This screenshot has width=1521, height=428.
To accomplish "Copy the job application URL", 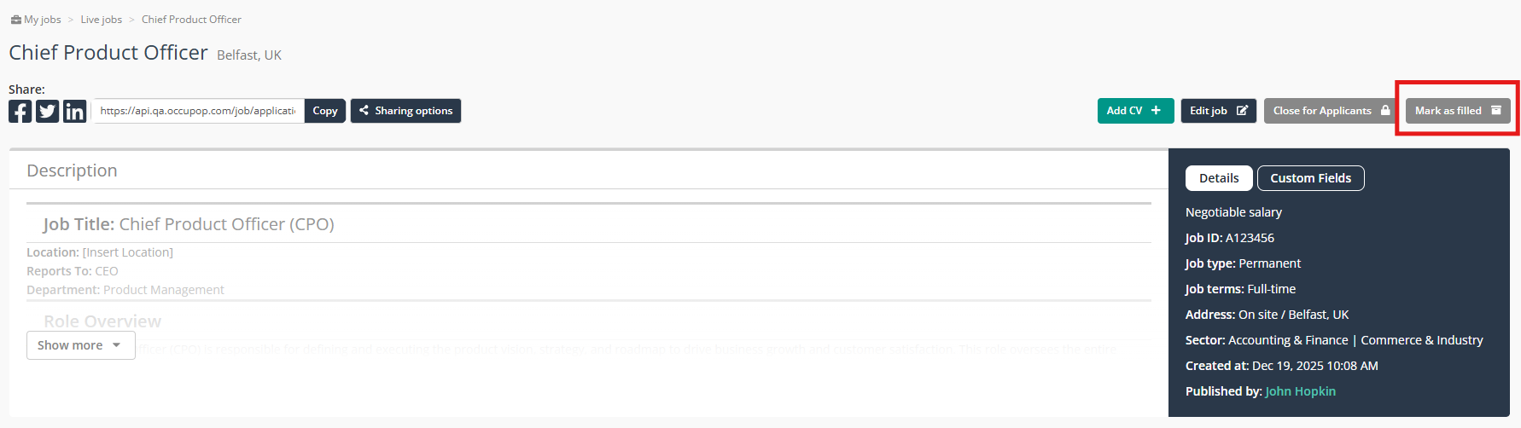I will coord(325,111).
